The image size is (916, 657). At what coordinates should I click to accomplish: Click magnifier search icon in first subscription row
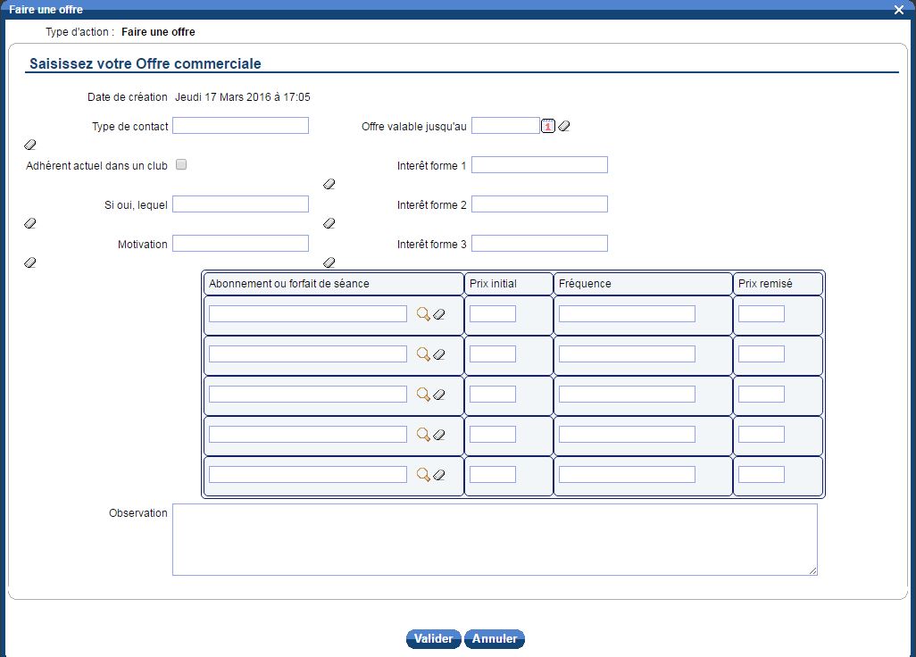coord(423,314)
